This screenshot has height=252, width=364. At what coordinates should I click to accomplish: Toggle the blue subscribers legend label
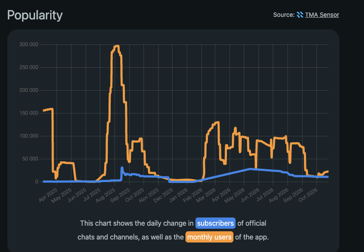(x=215, y=223)
